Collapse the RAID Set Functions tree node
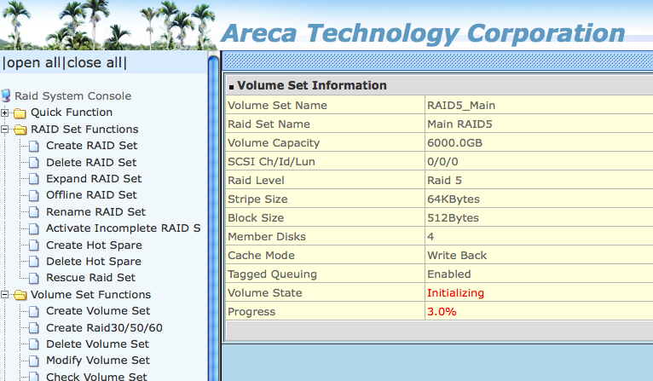Viewport: 653px width, 381px height. [x=4, y=130]
